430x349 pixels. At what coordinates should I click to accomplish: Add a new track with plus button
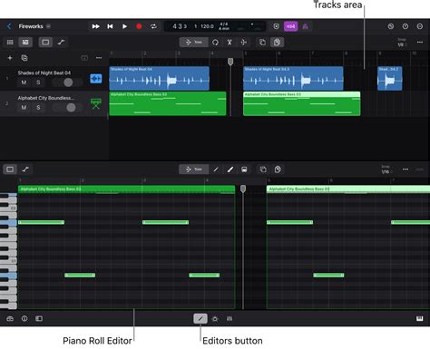tap(10, 58)
